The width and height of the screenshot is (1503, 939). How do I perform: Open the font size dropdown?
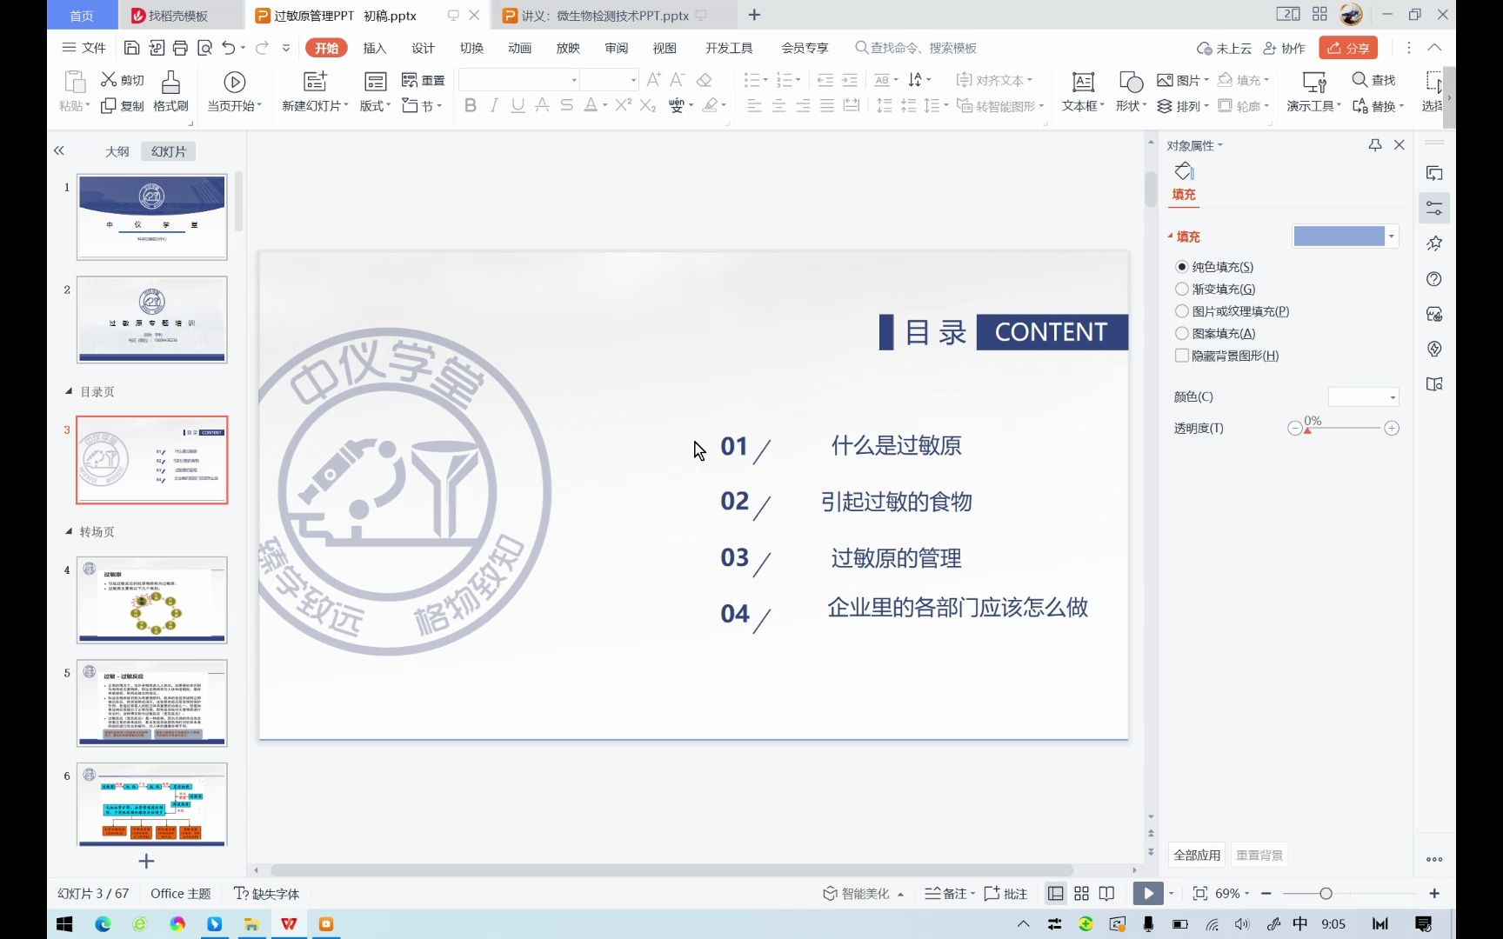(x=633, y=80)
